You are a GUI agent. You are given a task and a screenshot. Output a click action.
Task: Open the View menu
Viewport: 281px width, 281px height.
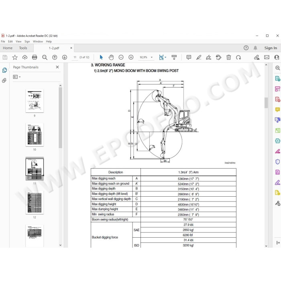click(18, 41)
